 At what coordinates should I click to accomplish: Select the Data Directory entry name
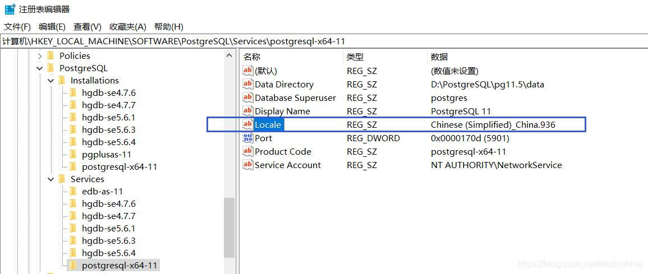pyautogui.click(x=284, y=85)
